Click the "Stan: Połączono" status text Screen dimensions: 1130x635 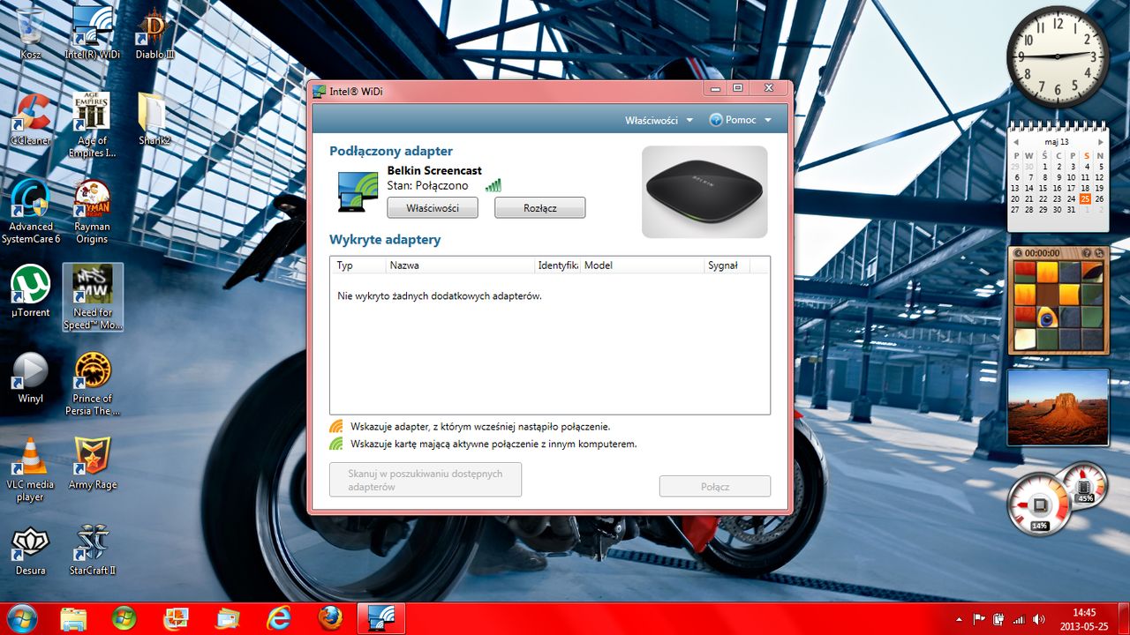(x=428, y=186)
